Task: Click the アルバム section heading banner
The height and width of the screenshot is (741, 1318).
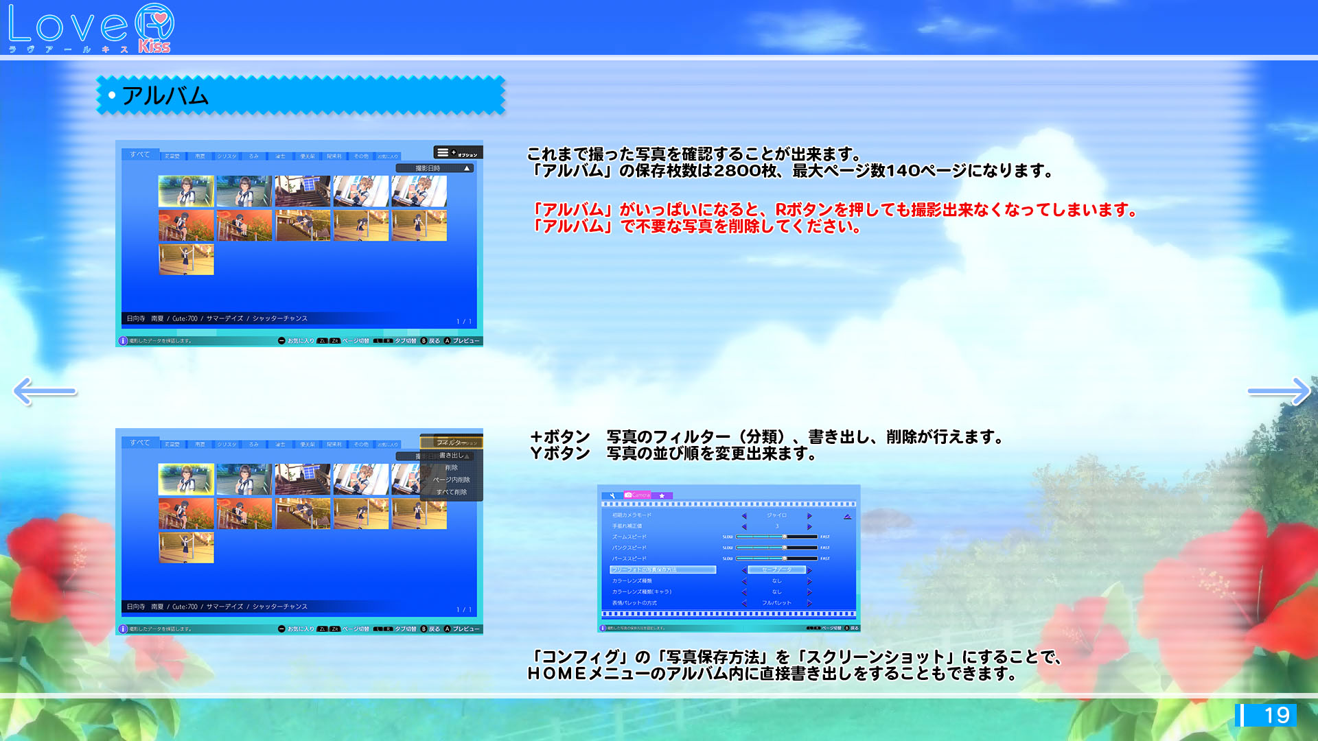Action: [x=301, y=95]
